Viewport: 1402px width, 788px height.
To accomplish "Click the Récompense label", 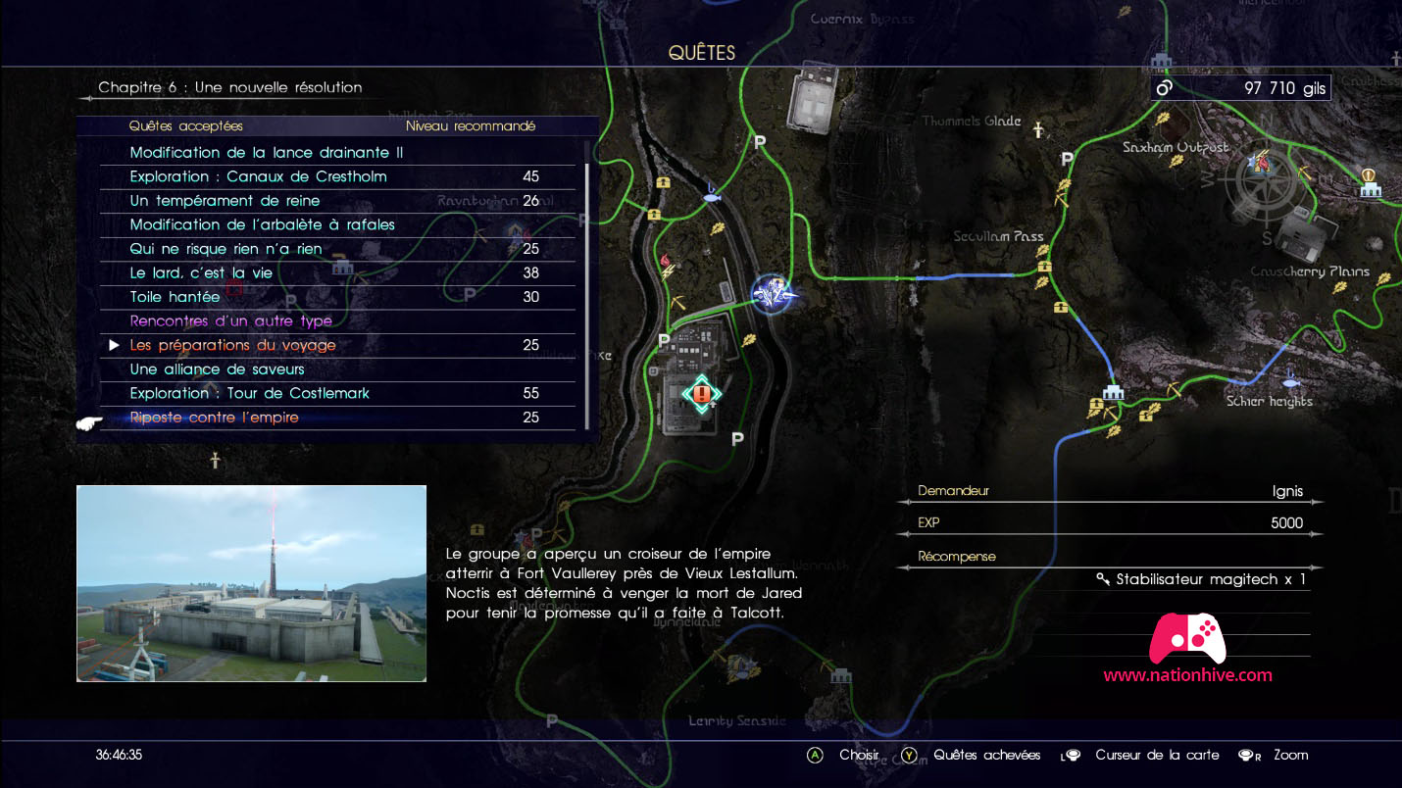I will (x=957, y=557).
